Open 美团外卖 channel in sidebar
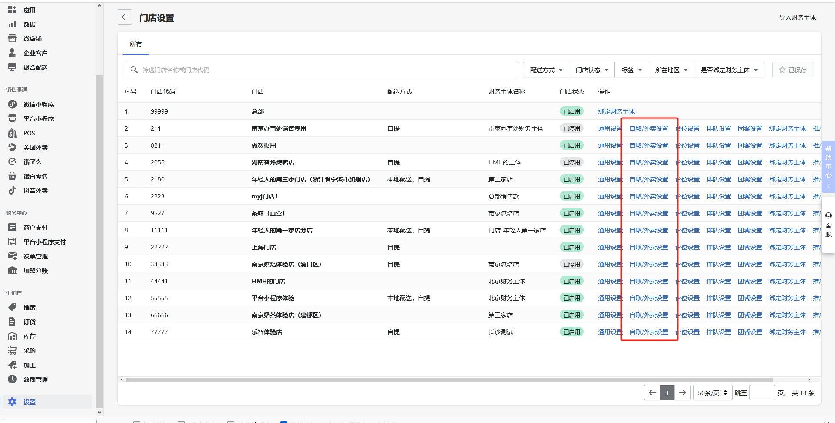 [35, 148]
